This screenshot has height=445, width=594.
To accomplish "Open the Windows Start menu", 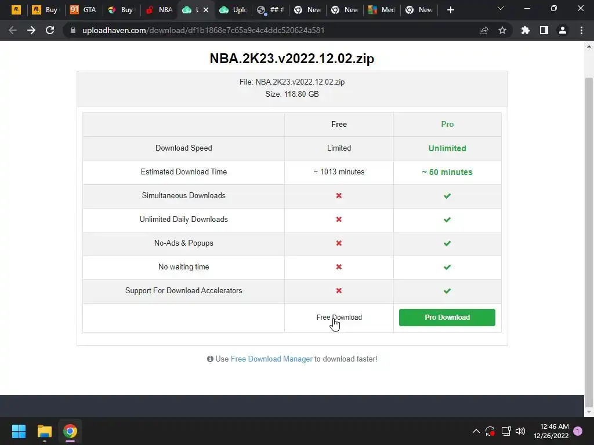I will 19,431.
